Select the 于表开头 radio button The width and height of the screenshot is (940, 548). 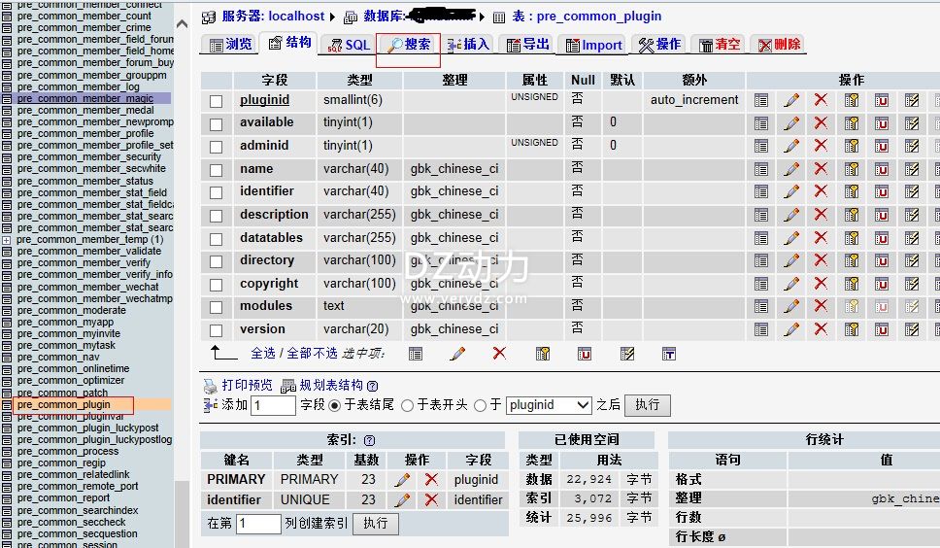[x=407, y=406]
